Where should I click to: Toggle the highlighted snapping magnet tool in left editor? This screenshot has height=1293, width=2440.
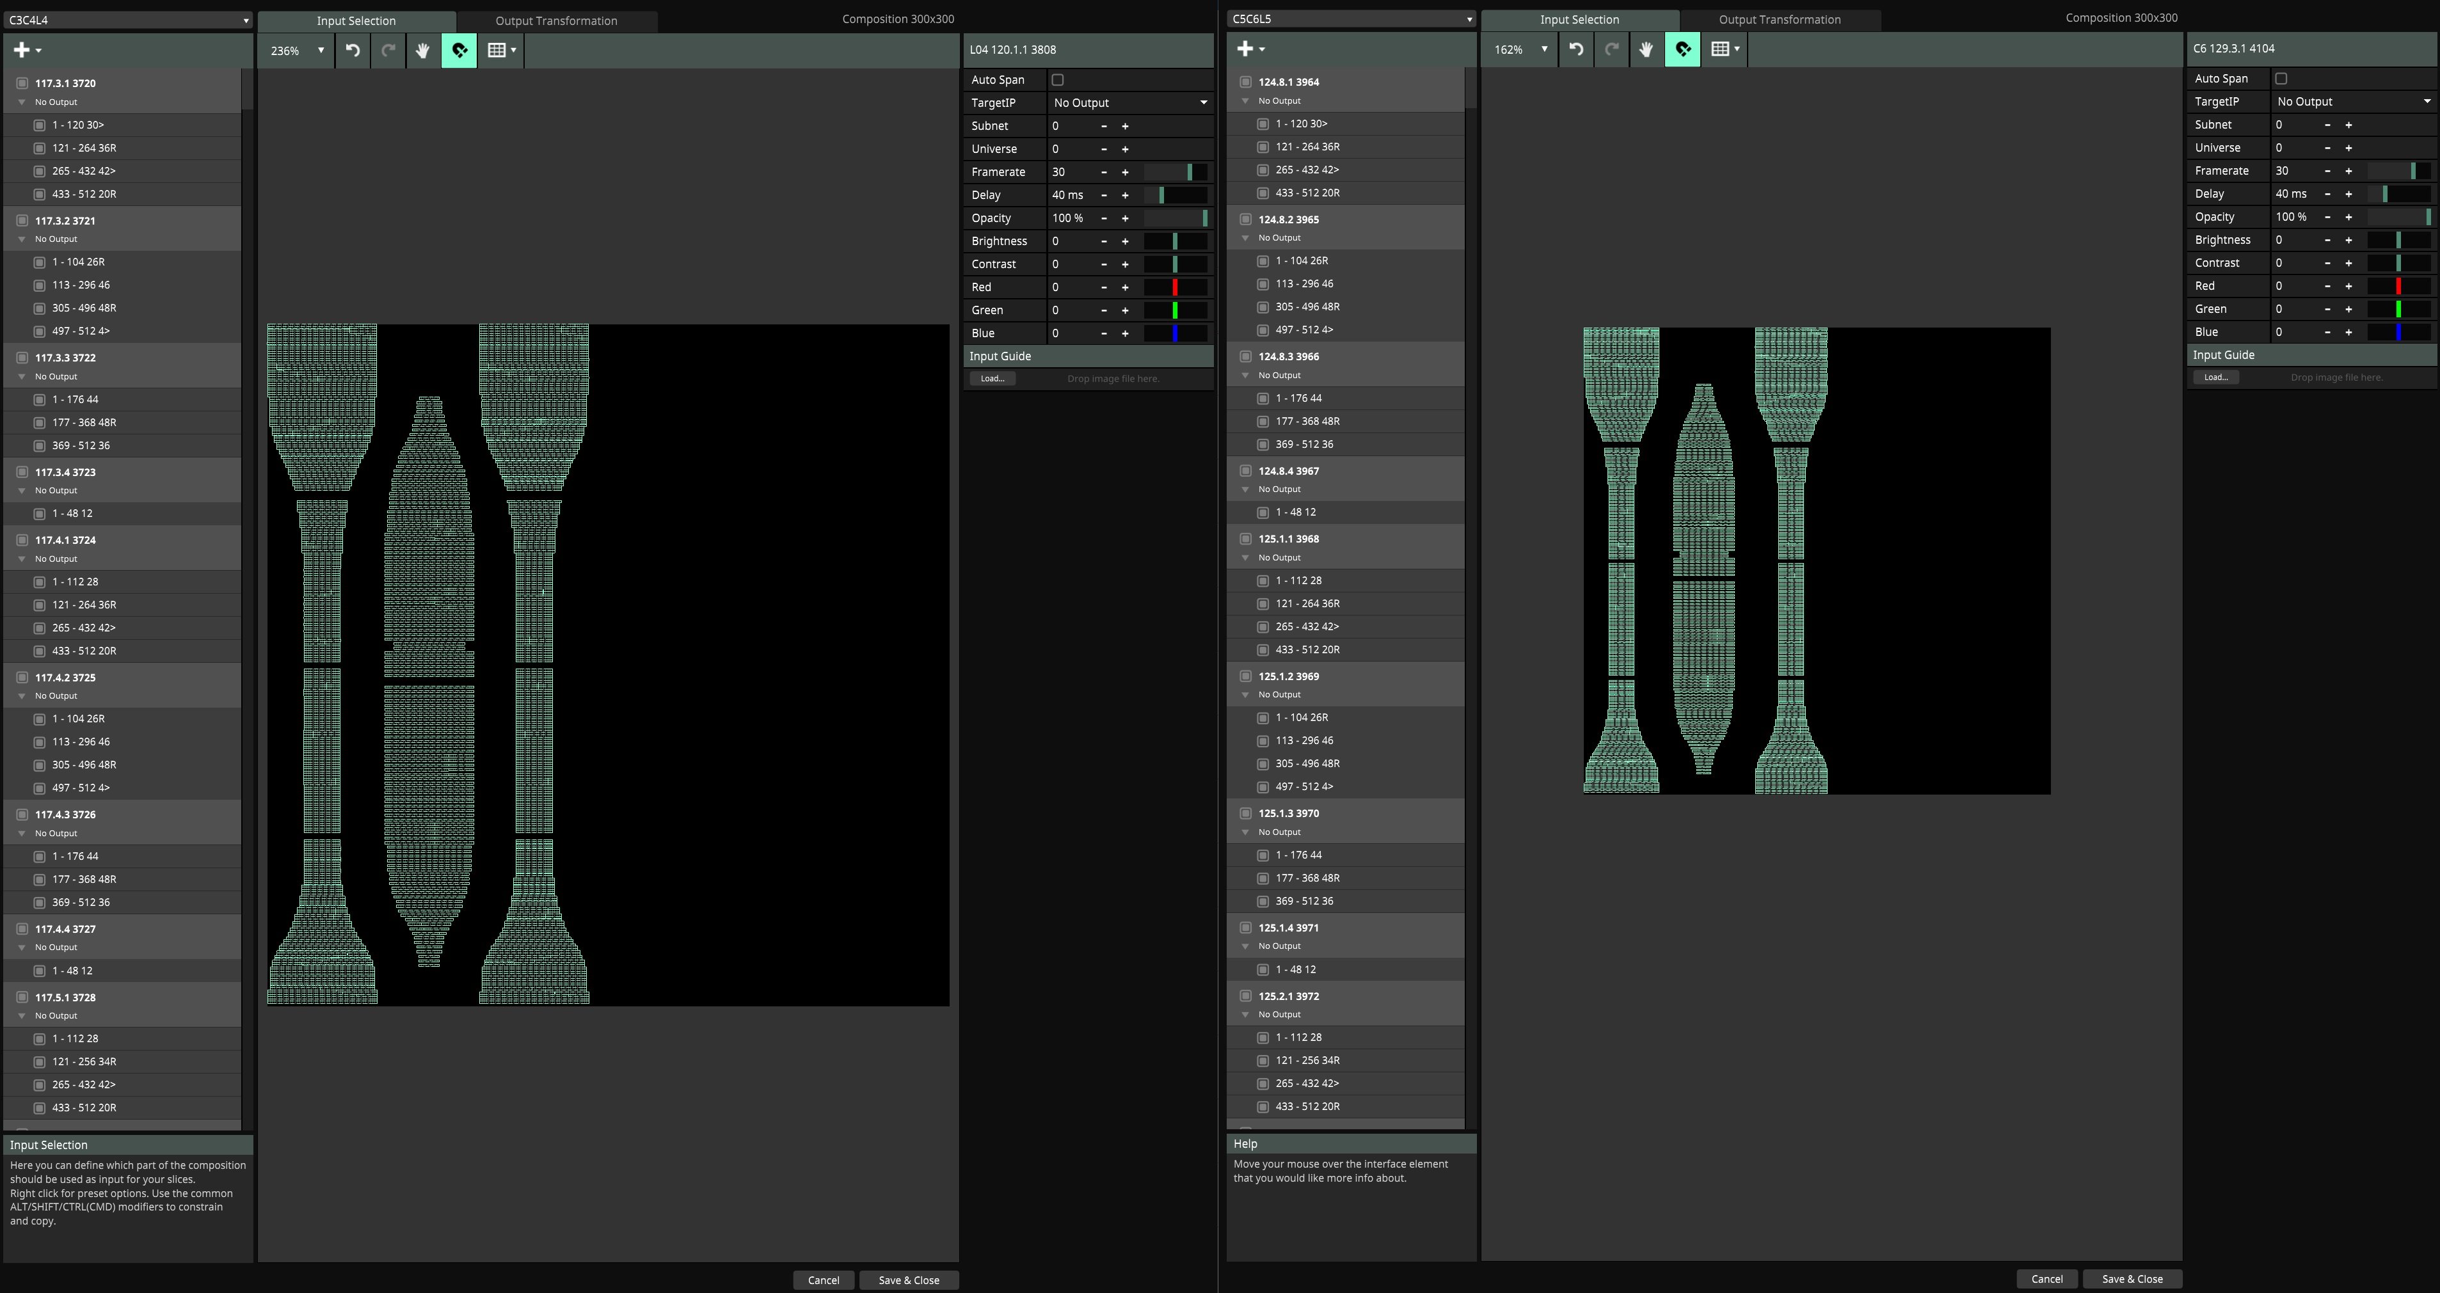coord(459,50)
